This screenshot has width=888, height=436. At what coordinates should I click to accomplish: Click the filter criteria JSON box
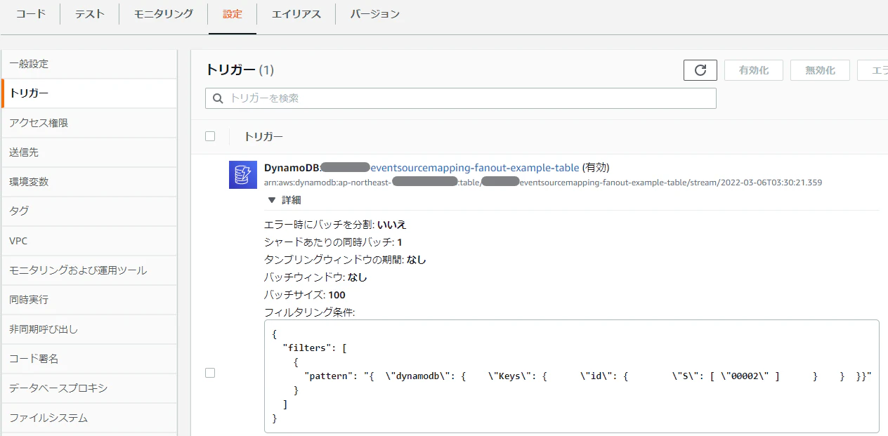(x=572, y=376)
